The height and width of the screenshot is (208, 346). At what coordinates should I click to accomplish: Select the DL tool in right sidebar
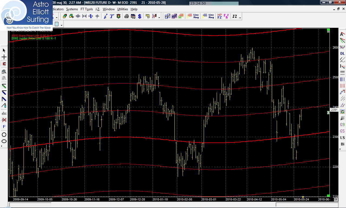[x=342, y=53]
